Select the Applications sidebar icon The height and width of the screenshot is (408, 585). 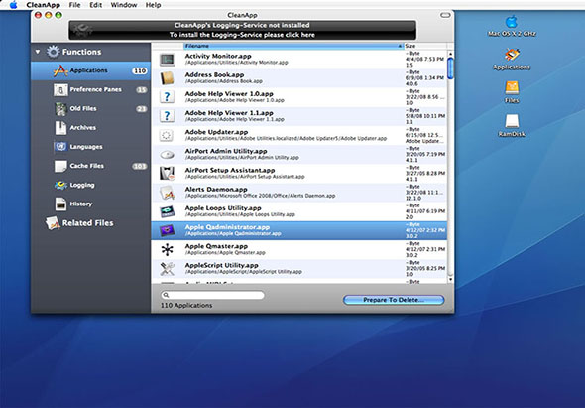pyautogui.click(x=60, y=70)
